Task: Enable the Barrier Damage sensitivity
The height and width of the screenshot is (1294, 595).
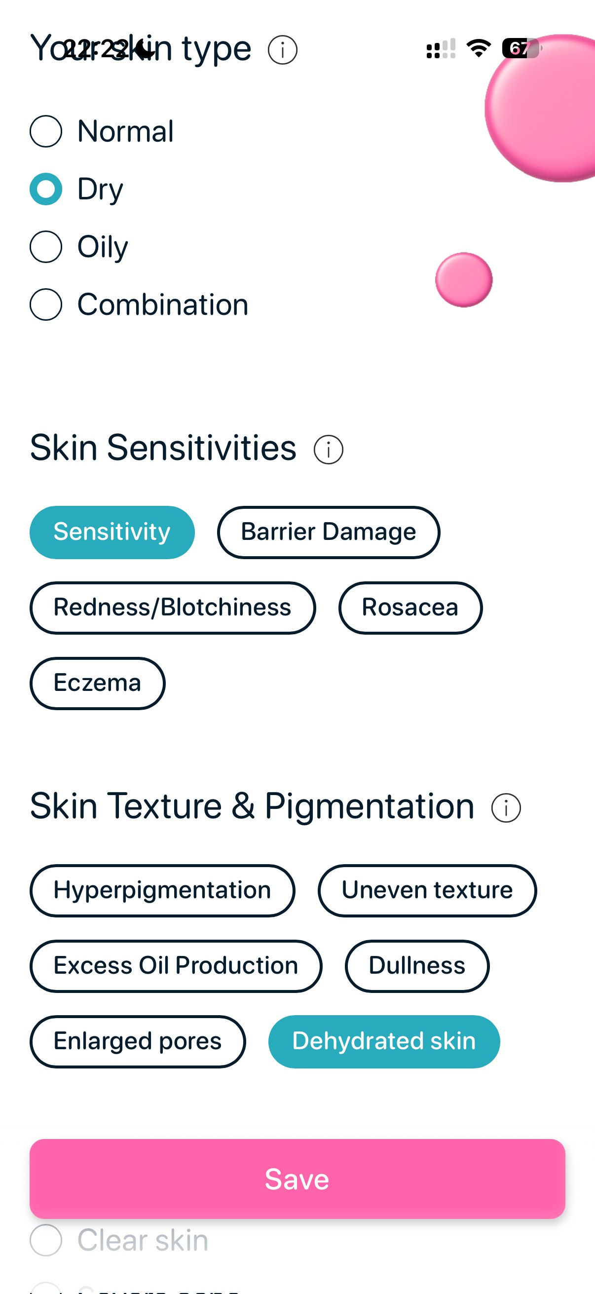Action: coord(329,532)
